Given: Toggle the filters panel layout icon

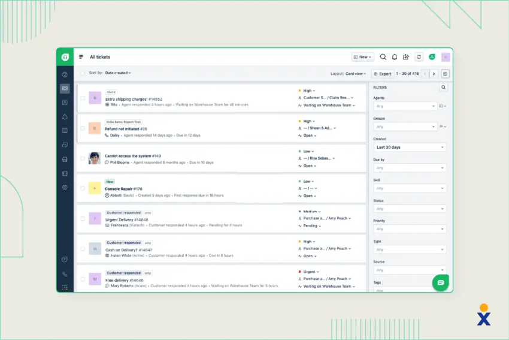Looking at the screenshot, I should point(445,74).
